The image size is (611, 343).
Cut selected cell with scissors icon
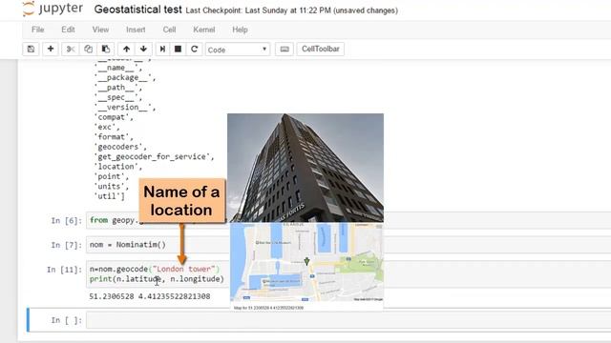pos(71,49)
